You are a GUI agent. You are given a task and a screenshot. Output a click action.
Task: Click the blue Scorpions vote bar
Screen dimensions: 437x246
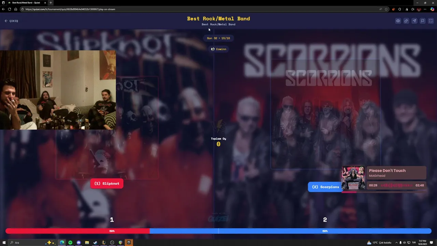tap(291, 231)
